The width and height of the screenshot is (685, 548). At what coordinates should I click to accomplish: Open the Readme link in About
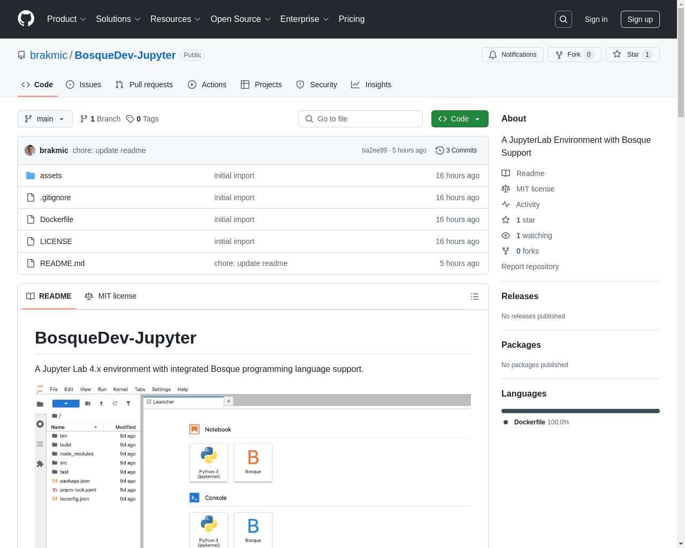[523, 173]
